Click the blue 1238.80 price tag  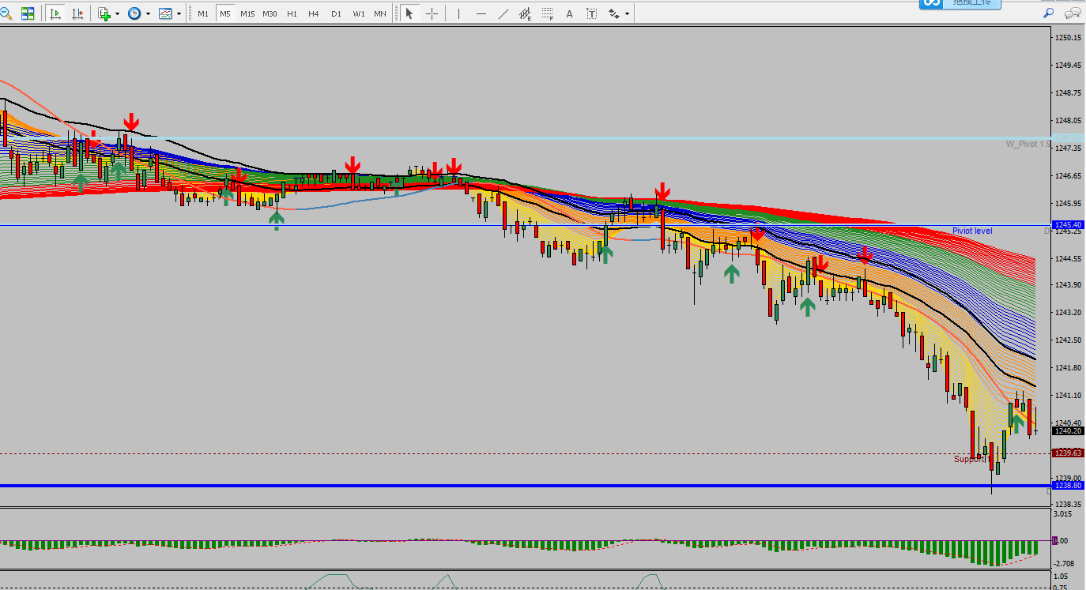[1068, 486]
